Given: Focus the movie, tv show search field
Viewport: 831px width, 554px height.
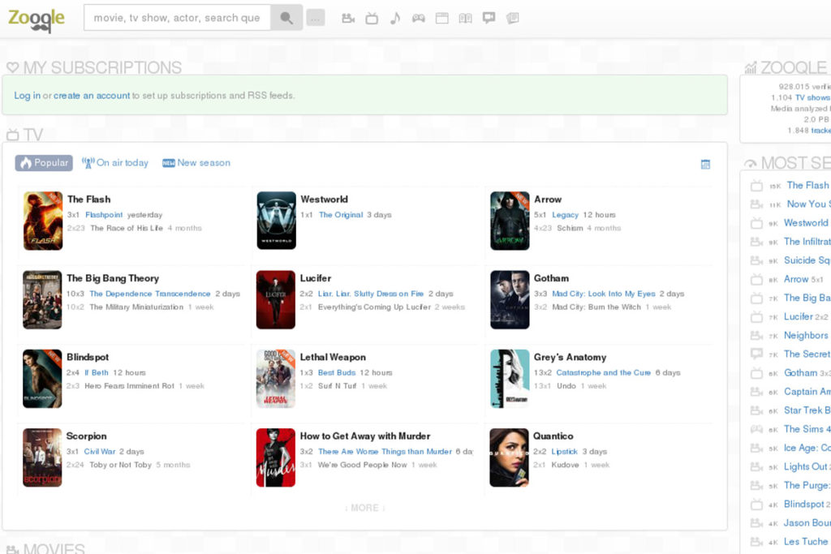Looking at the screenshot, I should click(x=177, y=18).
